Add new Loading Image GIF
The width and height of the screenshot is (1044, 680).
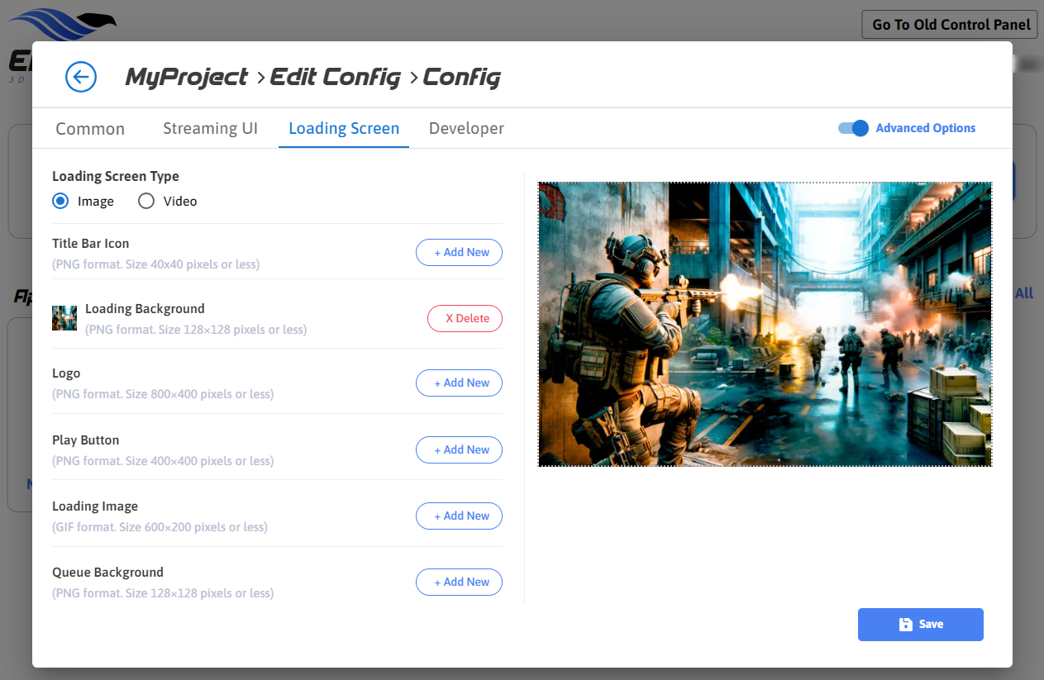click(x=459, y=516)
